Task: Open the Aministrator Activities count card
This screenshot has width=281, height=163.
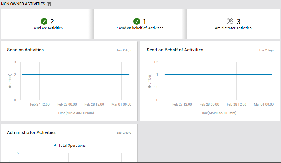Action: 233,24
